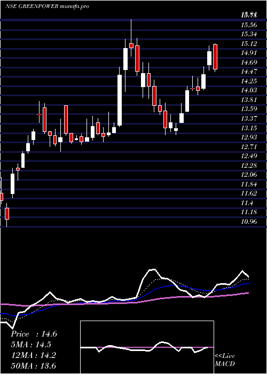Click the 15.12 price axis label

pos(249,43)
